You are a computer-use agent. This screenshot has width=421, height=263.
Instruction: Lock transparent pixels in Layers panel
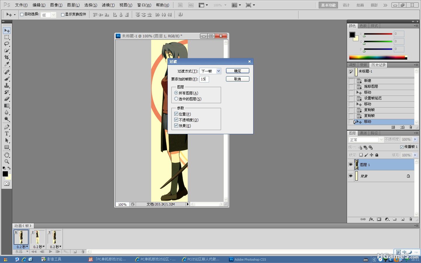361,155
